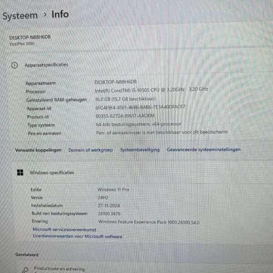Screen dimensions: 273x273
Task: Select Apparaatnaam value DESKTOP-N88H6DB
Action: (116, 82)
